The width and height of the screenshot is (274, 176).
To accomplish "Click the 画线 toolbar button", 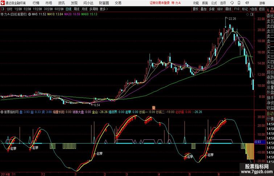I will pyautogui.click(x=228, y=9).
